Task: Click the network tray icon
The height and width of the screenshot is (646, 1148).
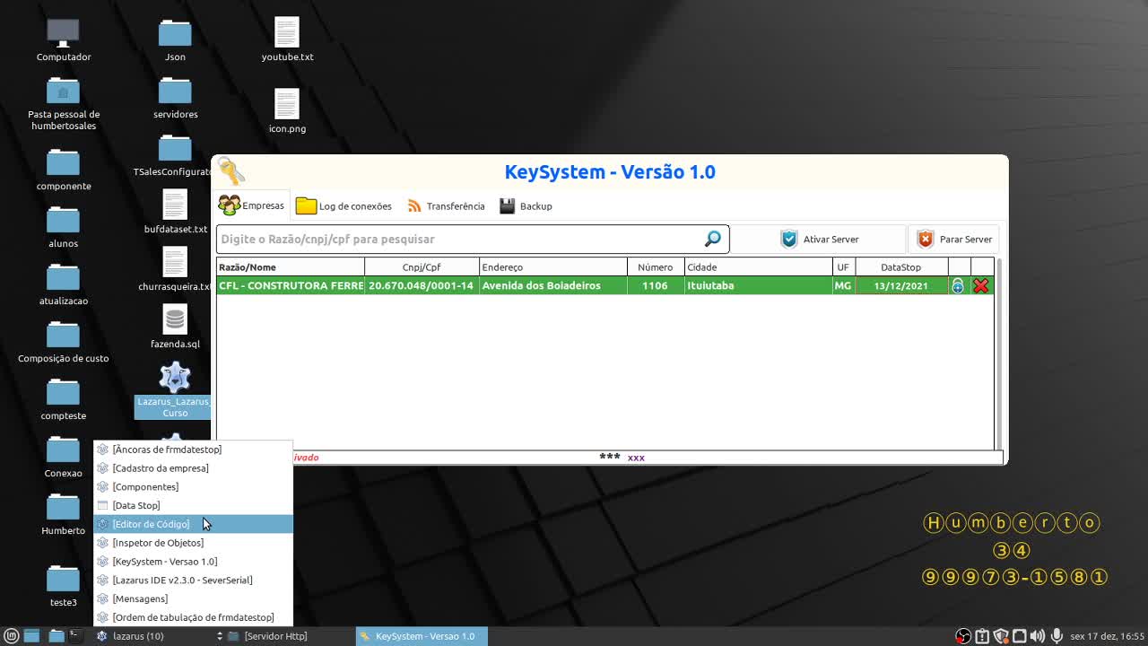Action: (1020, 636)
